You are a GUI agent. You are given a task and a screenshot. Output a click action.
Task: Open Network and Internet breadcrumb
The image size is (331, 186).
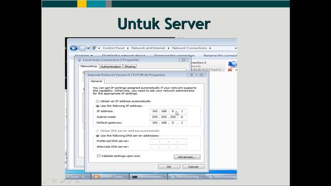pyautogui.click(x=148, y=48)
